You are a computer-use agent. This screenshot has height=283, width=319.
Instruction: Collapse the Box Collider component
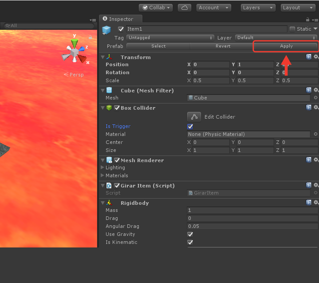point(103,108)
